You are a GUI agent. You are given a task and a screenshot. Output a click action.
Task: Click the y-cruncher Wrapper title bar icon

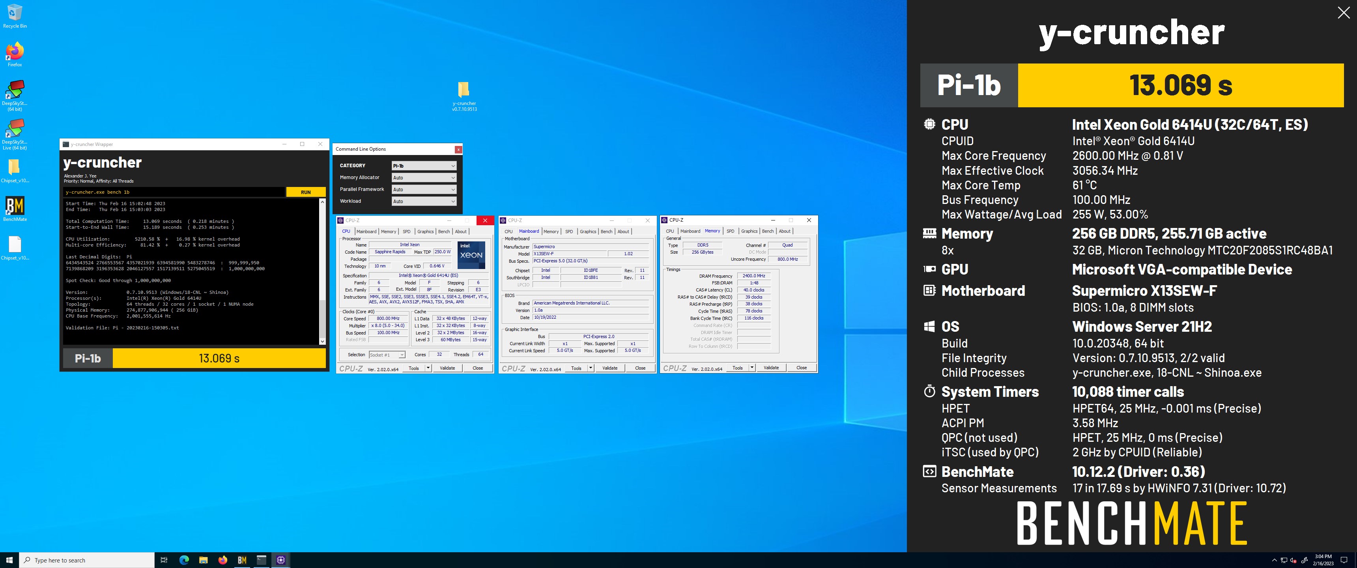(66, 144)
